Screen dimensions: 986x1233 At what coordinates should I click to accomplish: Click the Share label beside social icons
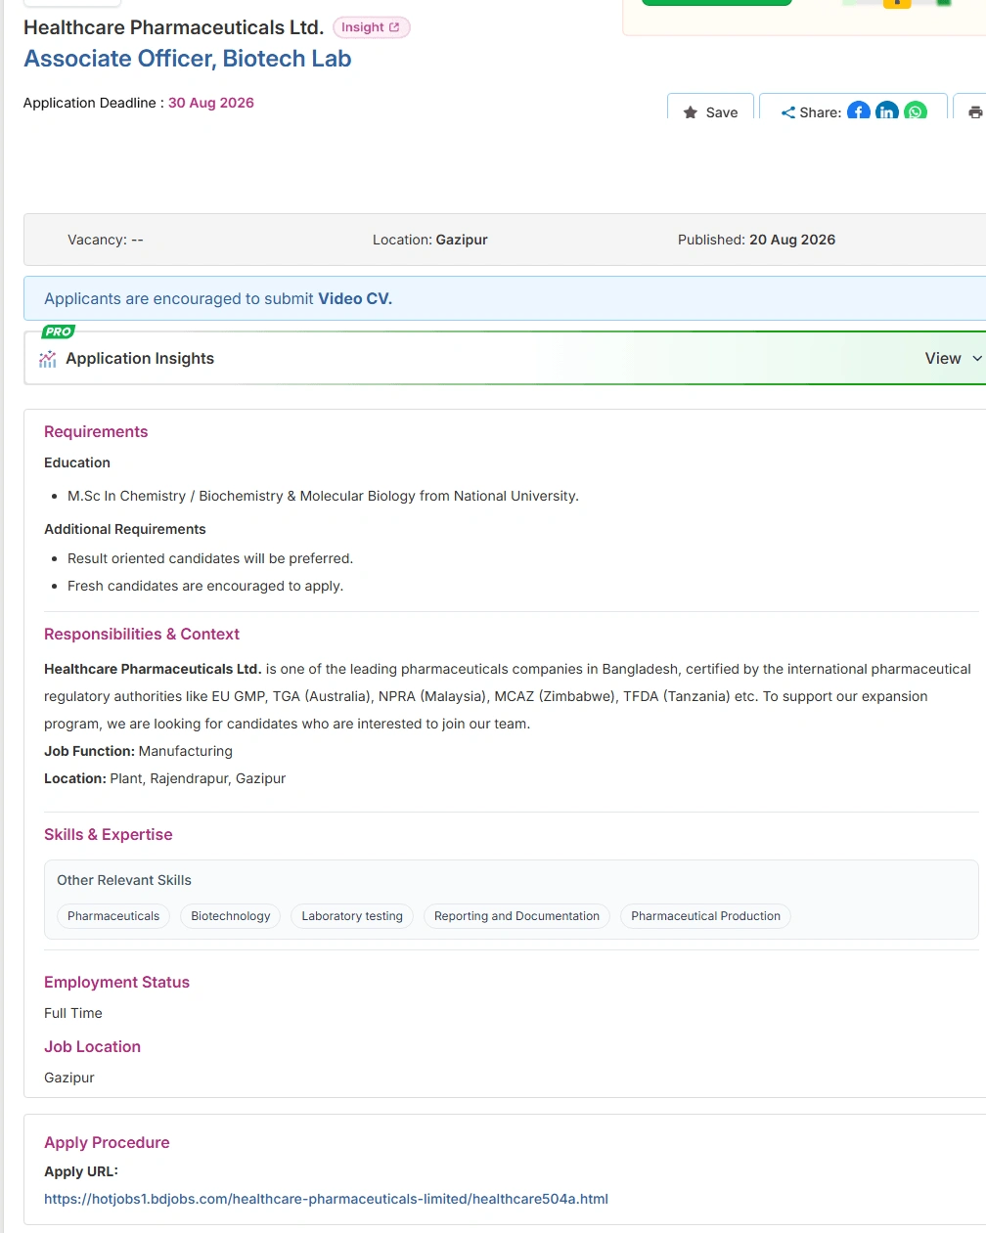(x=820, y=112)
